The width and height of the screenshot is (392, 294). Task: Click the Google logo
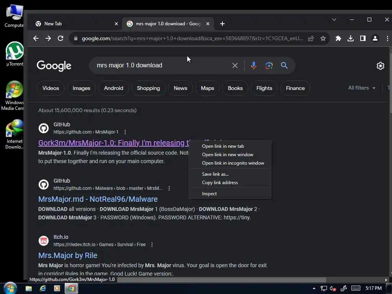coord(54,66)
